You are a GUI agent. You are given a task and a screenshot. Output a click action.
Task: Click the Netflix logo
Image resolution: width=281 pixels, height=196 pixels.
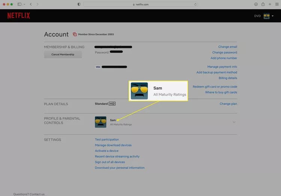click(18, 16)
